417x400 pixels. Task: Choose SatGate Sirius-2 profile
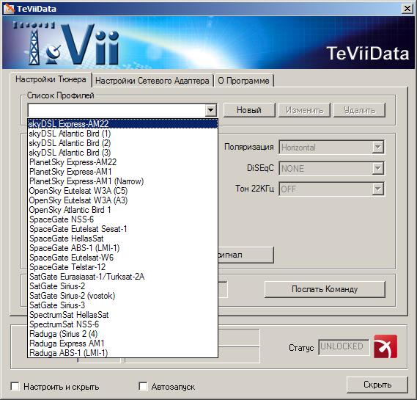[x=122, y=286]
